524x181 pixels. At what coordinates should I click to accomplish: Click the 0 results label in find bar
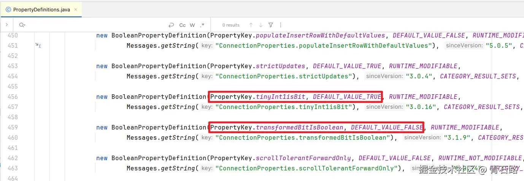pos(231,25)
